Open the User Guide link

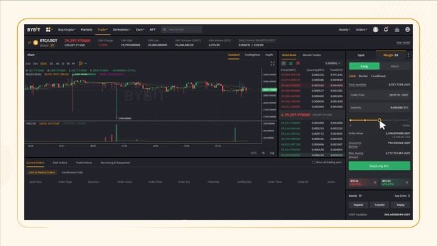403,42
